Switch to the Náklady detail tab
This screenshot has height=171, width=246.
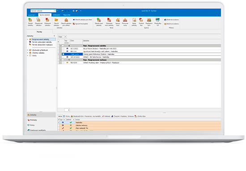click(x=106, y=116)
